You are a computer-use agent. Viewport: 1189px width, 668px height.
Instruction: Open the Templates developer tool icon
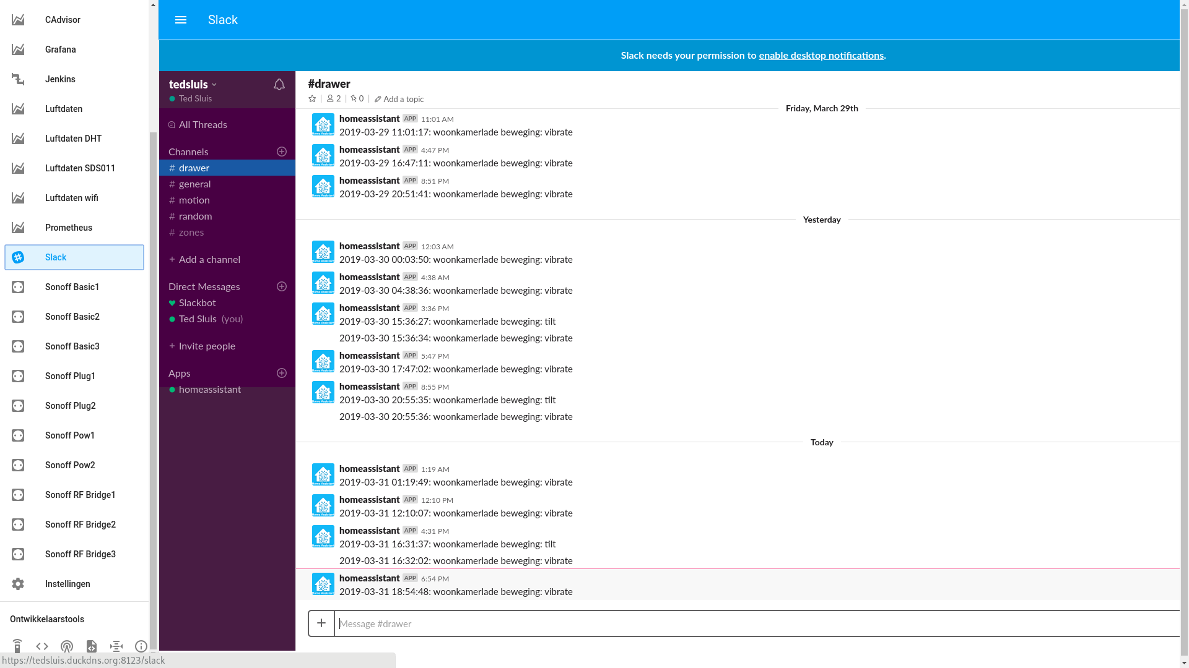pos(92,646)
